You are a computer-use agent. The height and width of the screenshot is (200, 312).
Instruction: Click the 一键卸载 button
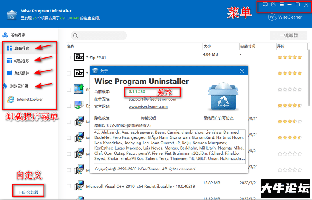pyautogui.click(x=289, y=35)
